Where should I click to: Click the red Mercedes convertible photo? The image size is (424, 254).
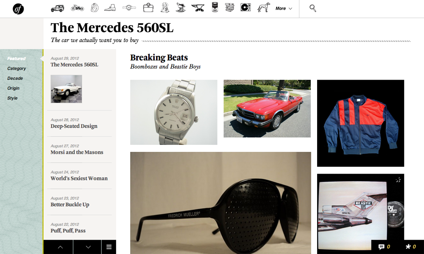tap(267, 108)
